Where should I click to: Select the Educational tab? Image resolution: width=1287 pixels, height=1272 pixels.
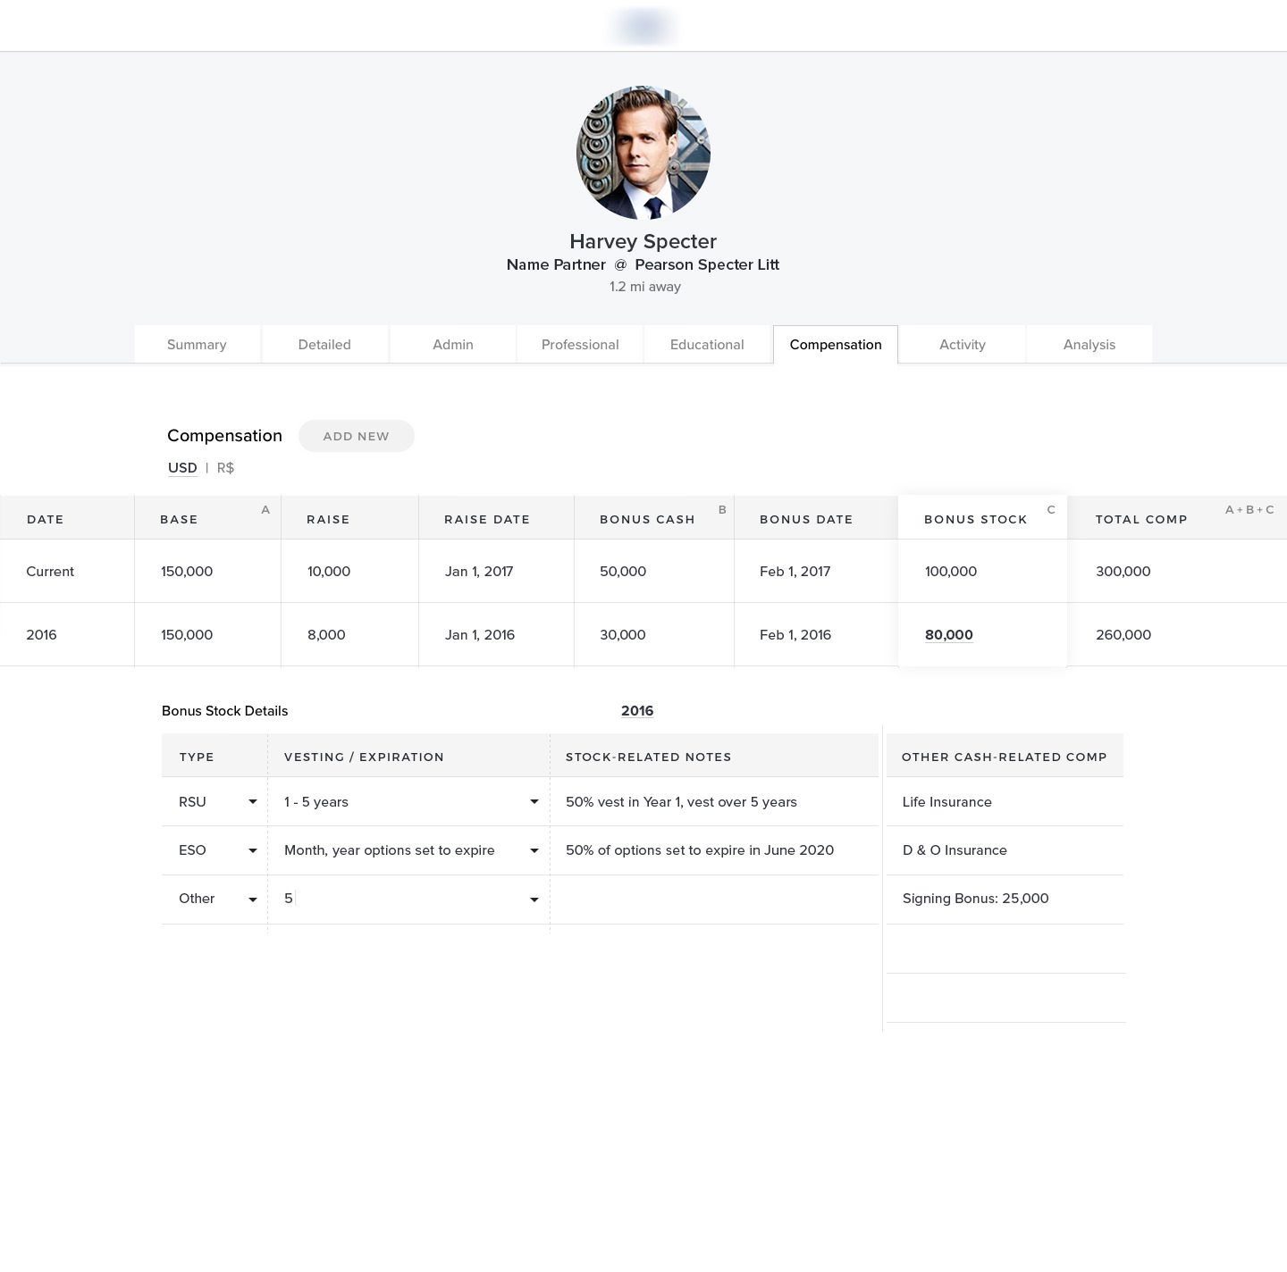(x=707, y=345)
